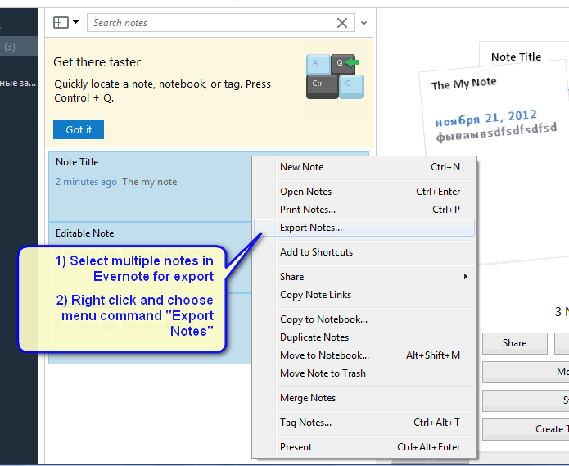Open the note list view layout icon

pyautogui.click(x=61, y=22)
